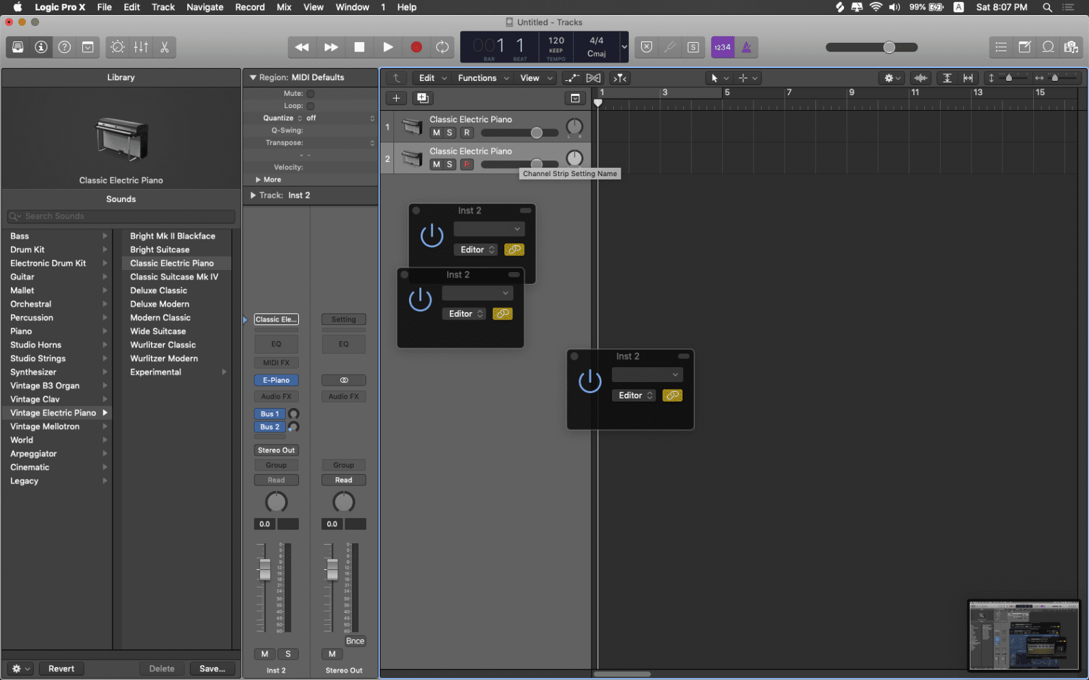The image size is (1089, 680).
Task: Enable the Loop checkbox in Region inspector
Action: (310, 106)
